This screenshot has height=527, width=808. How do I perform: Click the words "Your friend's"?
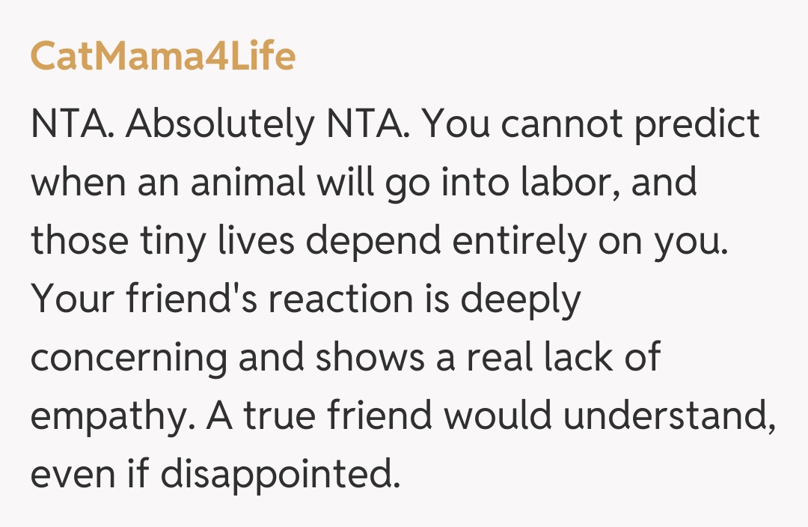(x=143, y=299)
